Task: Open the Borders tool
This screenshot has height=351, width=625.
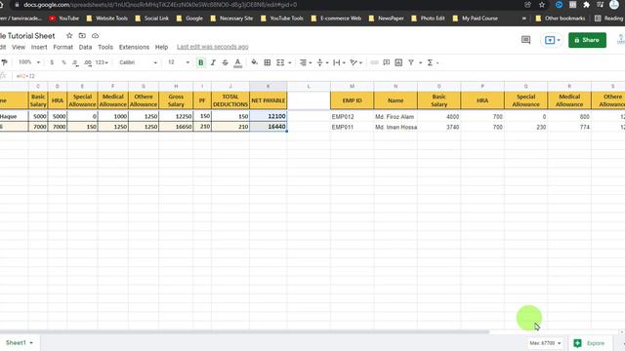Action: (268, 62)
